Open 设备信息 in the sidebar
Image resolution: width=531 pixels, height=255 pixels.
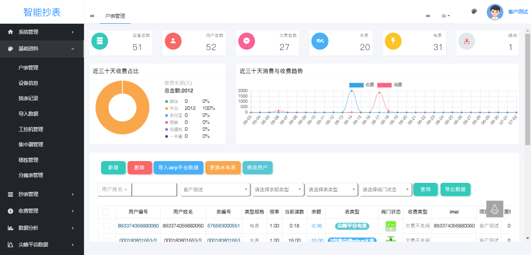28,83
